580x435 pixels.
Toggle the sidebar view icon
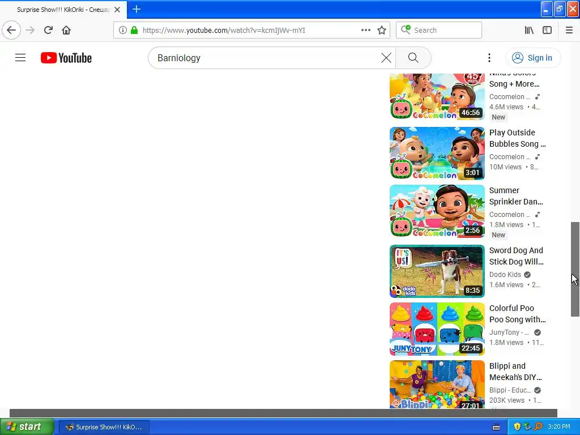(x=547, y=31)
